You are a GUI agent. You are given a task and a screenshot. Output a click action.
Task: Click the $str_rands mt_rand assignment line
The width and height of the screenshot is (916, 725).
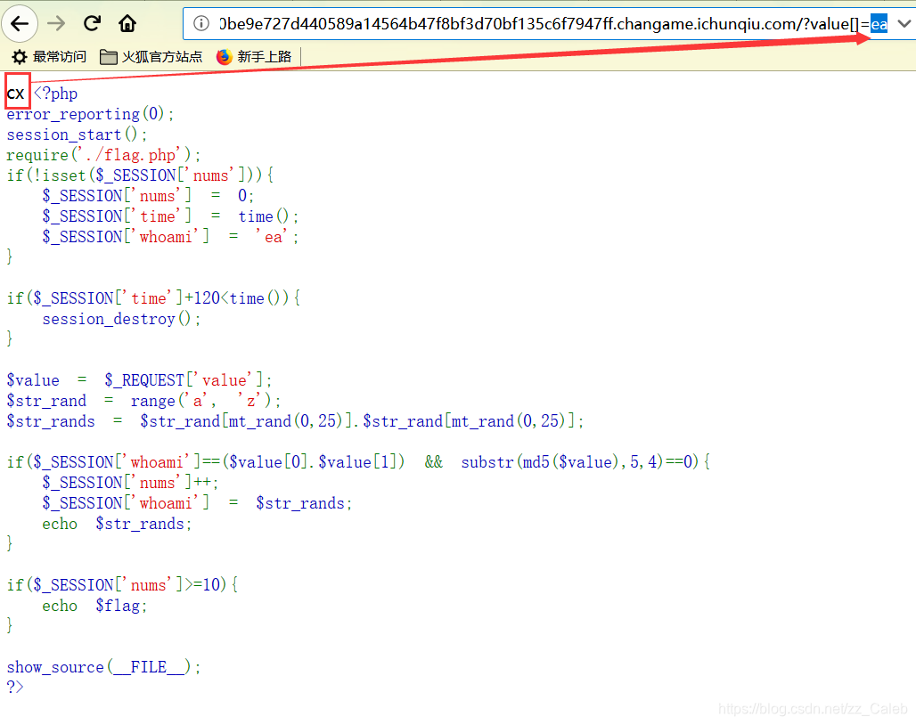295,421
